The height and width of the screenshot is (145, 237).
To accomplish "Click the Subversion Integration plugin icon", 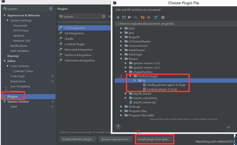I will (x=61, y=60).
